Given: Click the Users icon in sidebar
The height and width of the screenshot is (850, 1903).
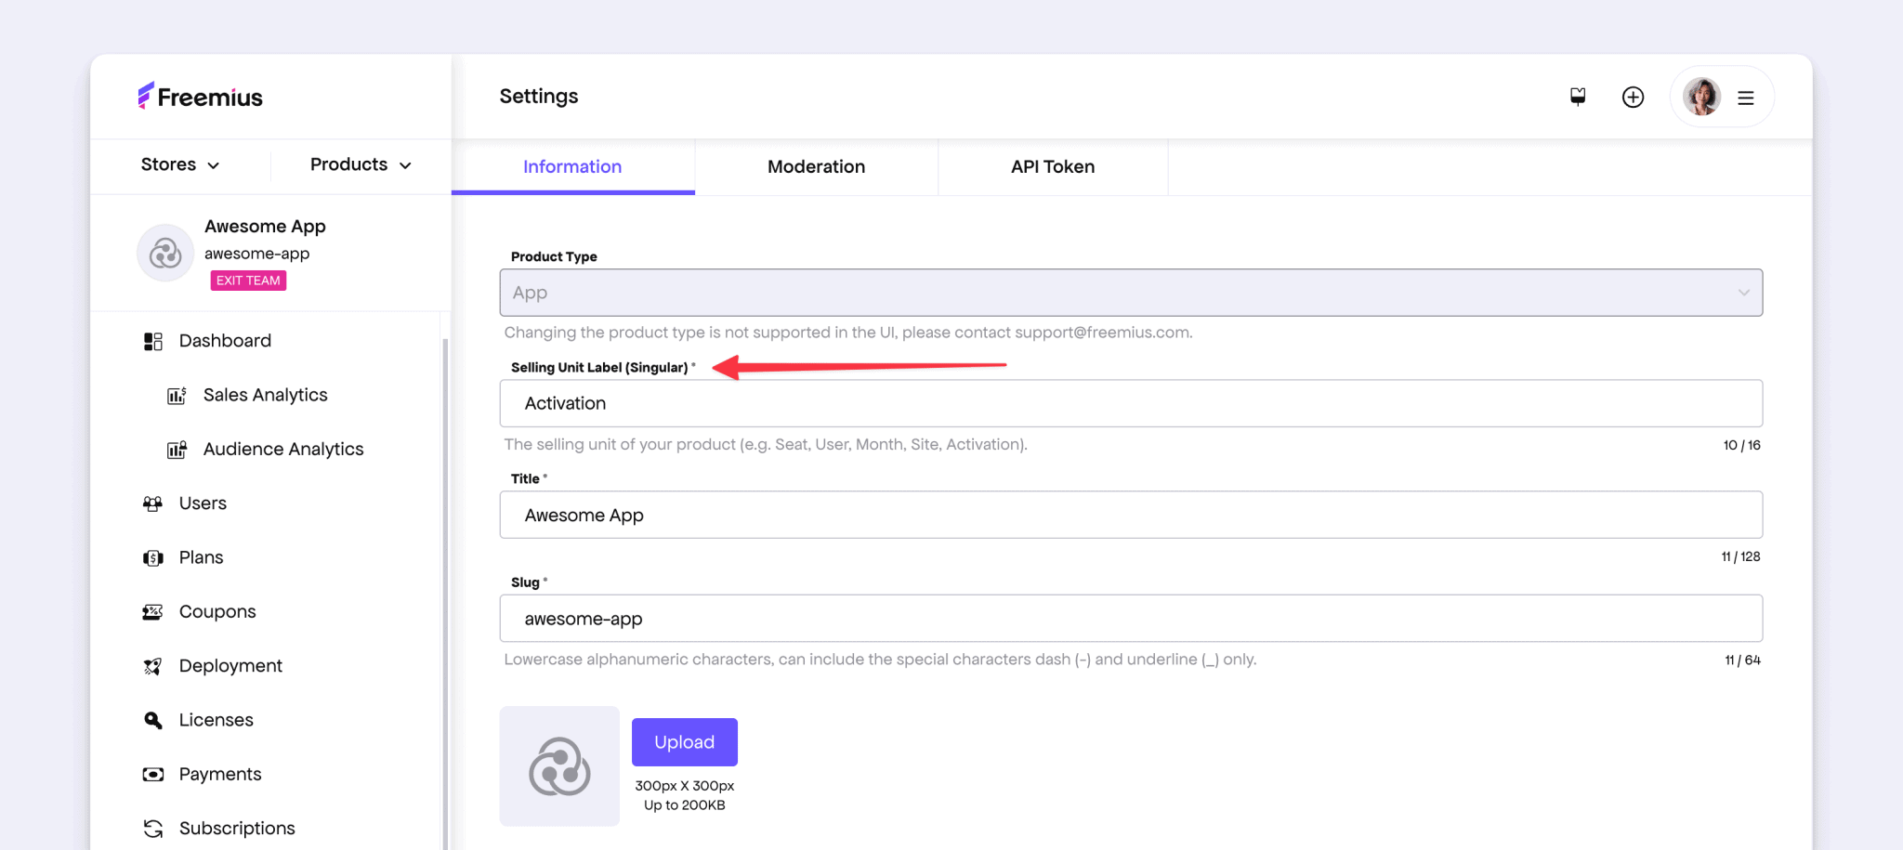Looking at the screenshot, I should [153, 503].
